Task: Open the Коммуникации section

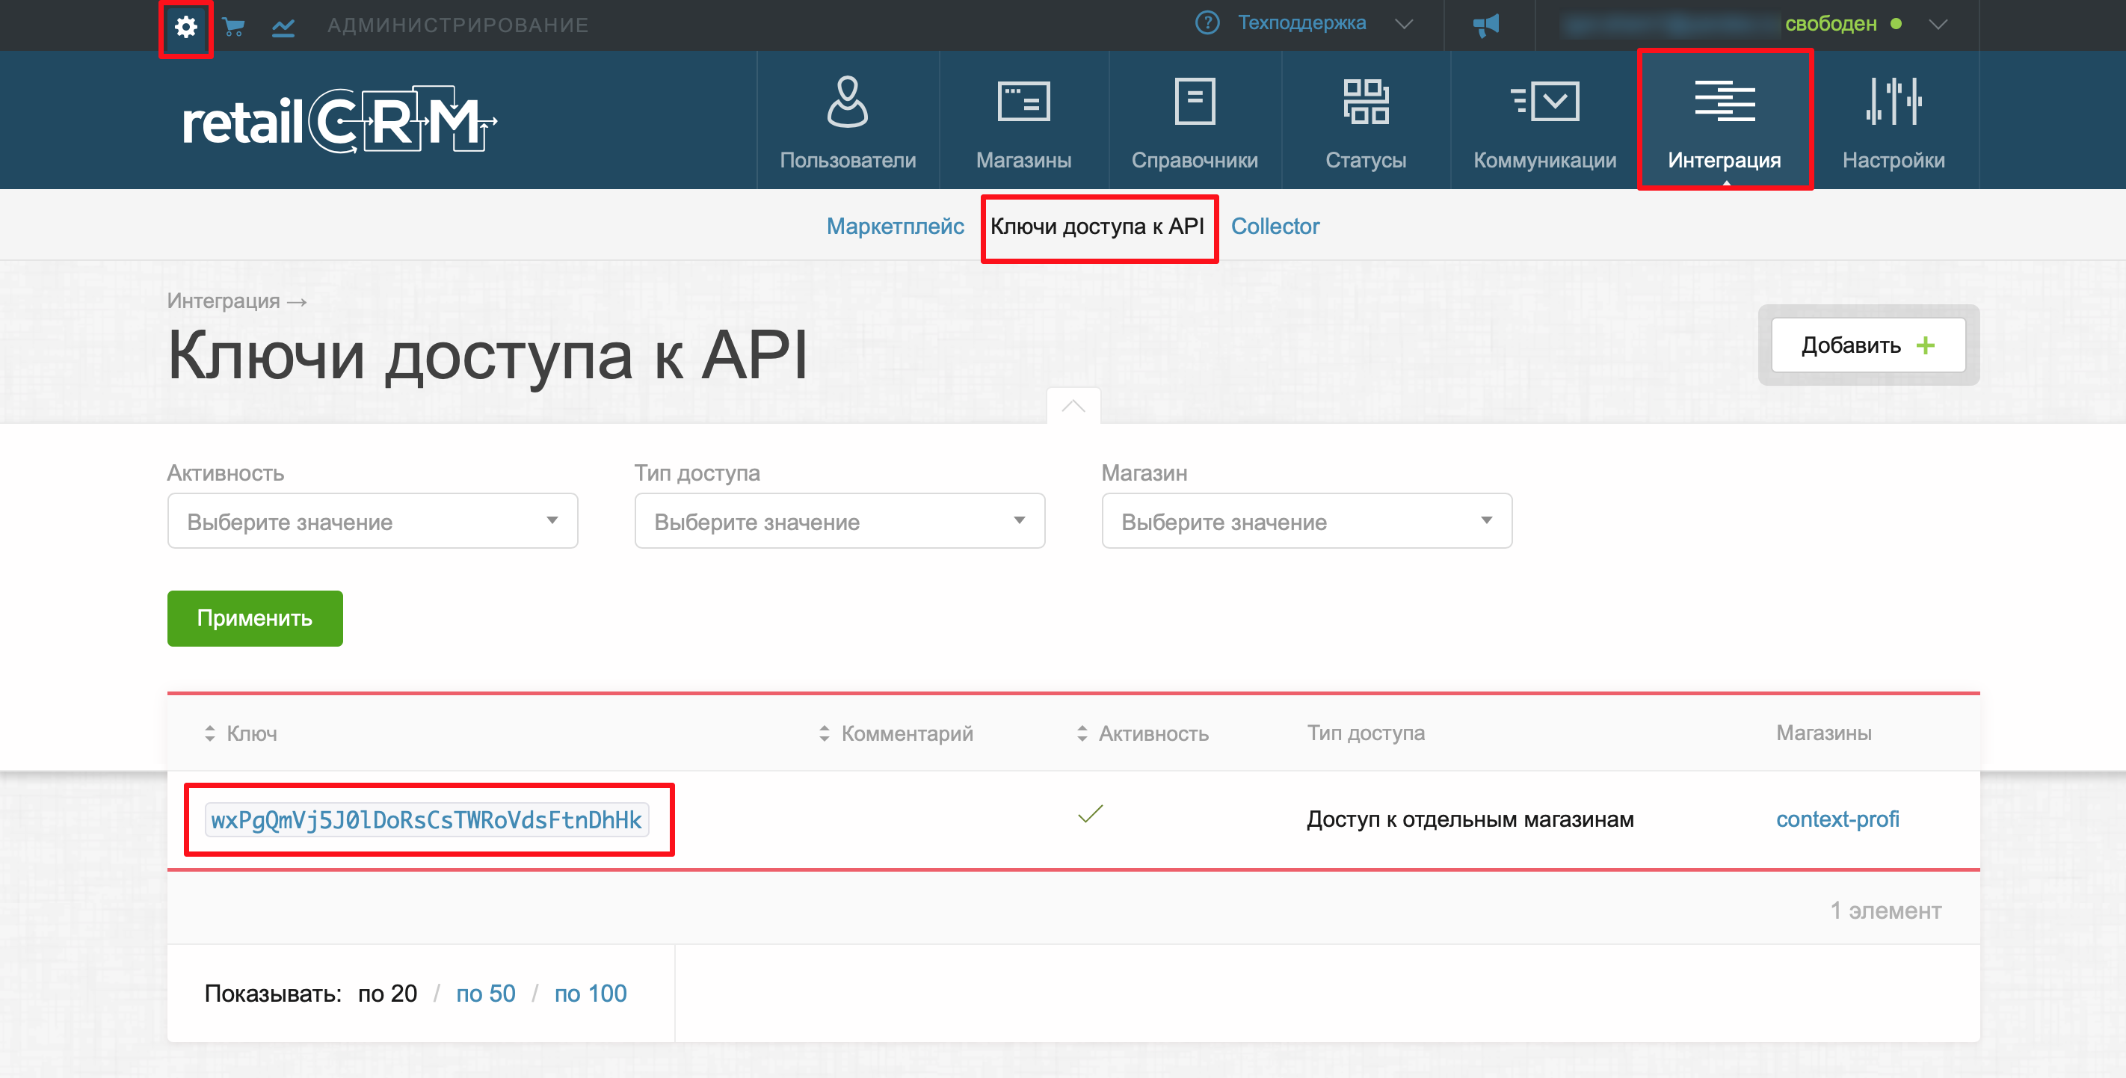Action: click(1544, 120)
